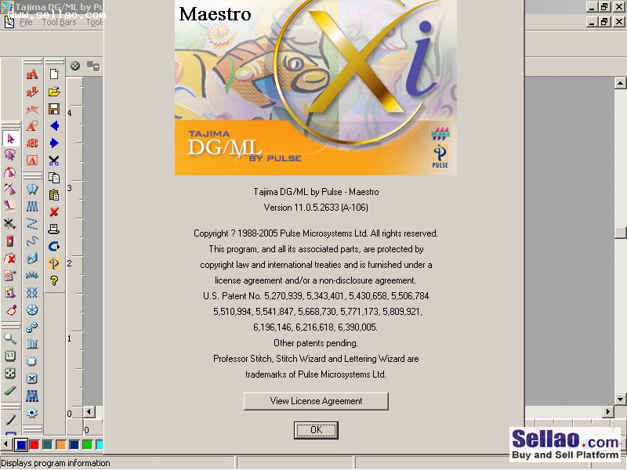
Task: Click the crosshatched globe icon above ruler
Action: point(75,66)
